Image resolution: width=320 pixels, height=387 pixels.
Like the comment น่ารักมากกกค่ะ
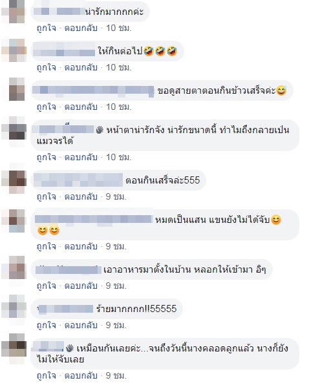click(47, 28)
